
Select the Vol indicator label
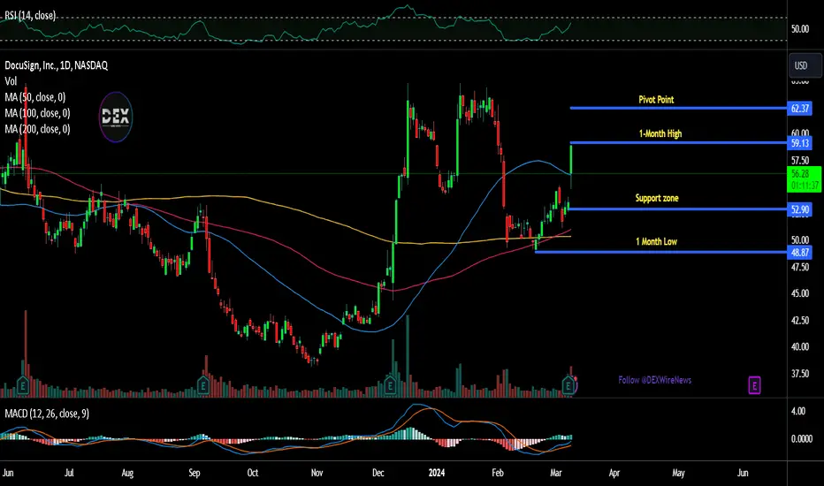[x=11, y=81]
